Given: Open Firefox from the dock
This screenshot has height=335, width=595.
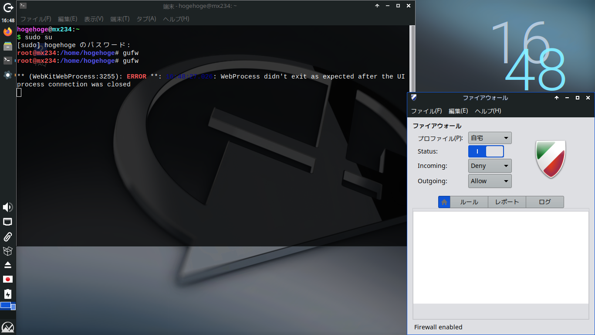Looking at the screenshot, I should [x=7, y=32].
